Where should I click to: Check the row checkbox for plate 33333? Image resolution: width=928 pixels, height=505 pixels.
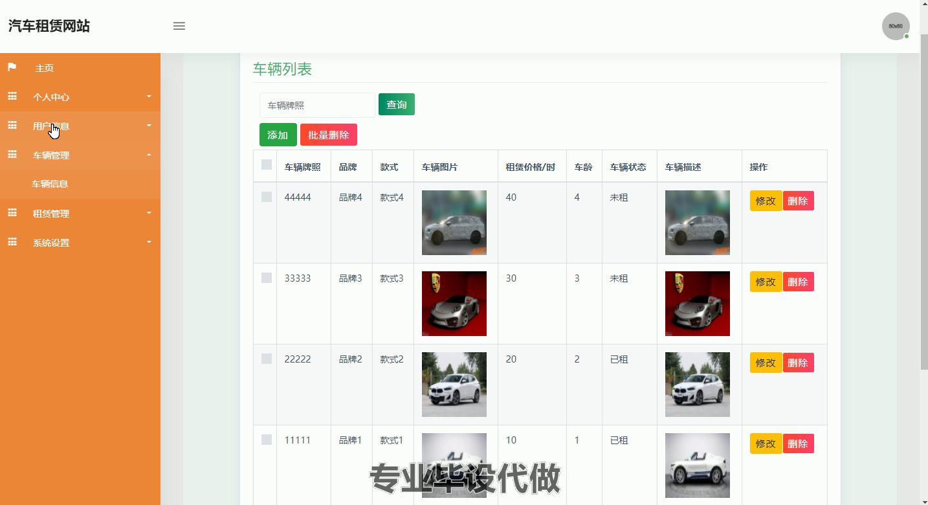[x=267, y=278]
